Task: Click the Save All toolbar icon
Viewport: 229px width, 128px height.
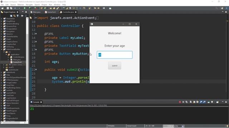Action: [11, 8]
